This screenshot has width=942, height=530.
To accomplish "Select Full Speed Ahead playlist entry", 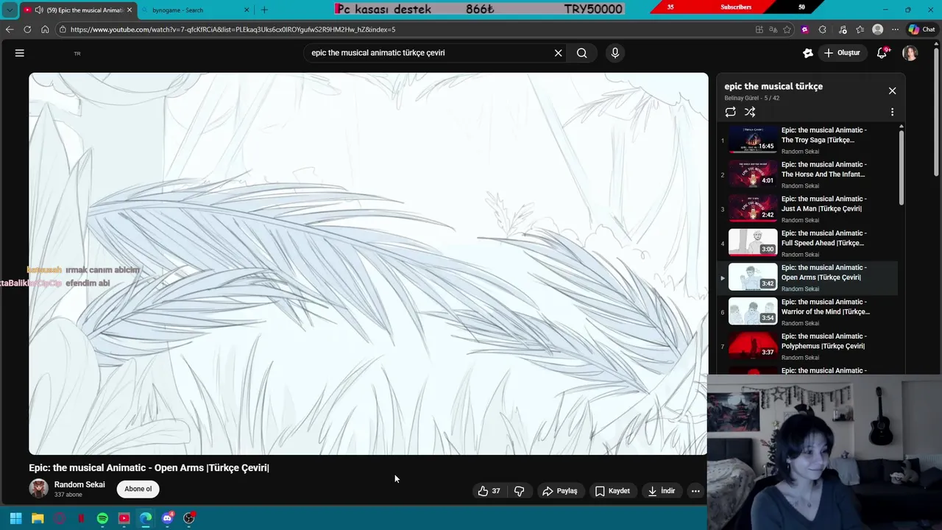I will pos(807,243).
